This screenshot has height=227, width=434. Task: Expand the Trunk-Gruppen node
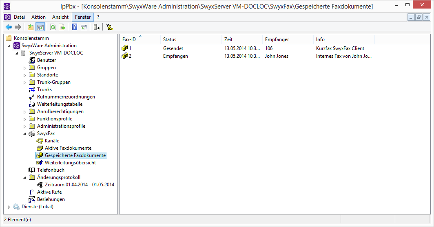tap(24, 82)
